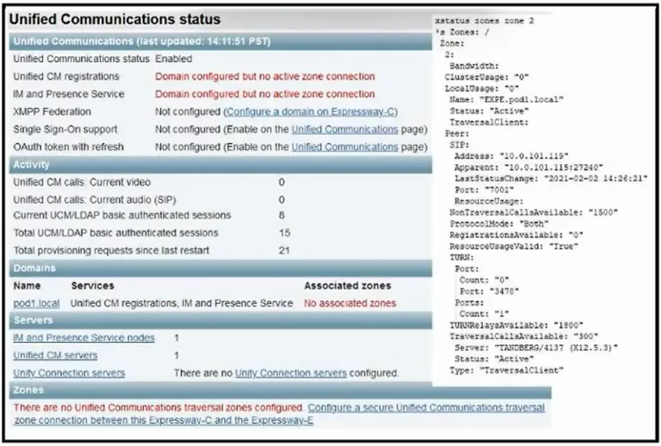The height and width of the screenshot is (446, 661).
Task: Select ResourceUsageValid 'True' line
Action: 514,247
